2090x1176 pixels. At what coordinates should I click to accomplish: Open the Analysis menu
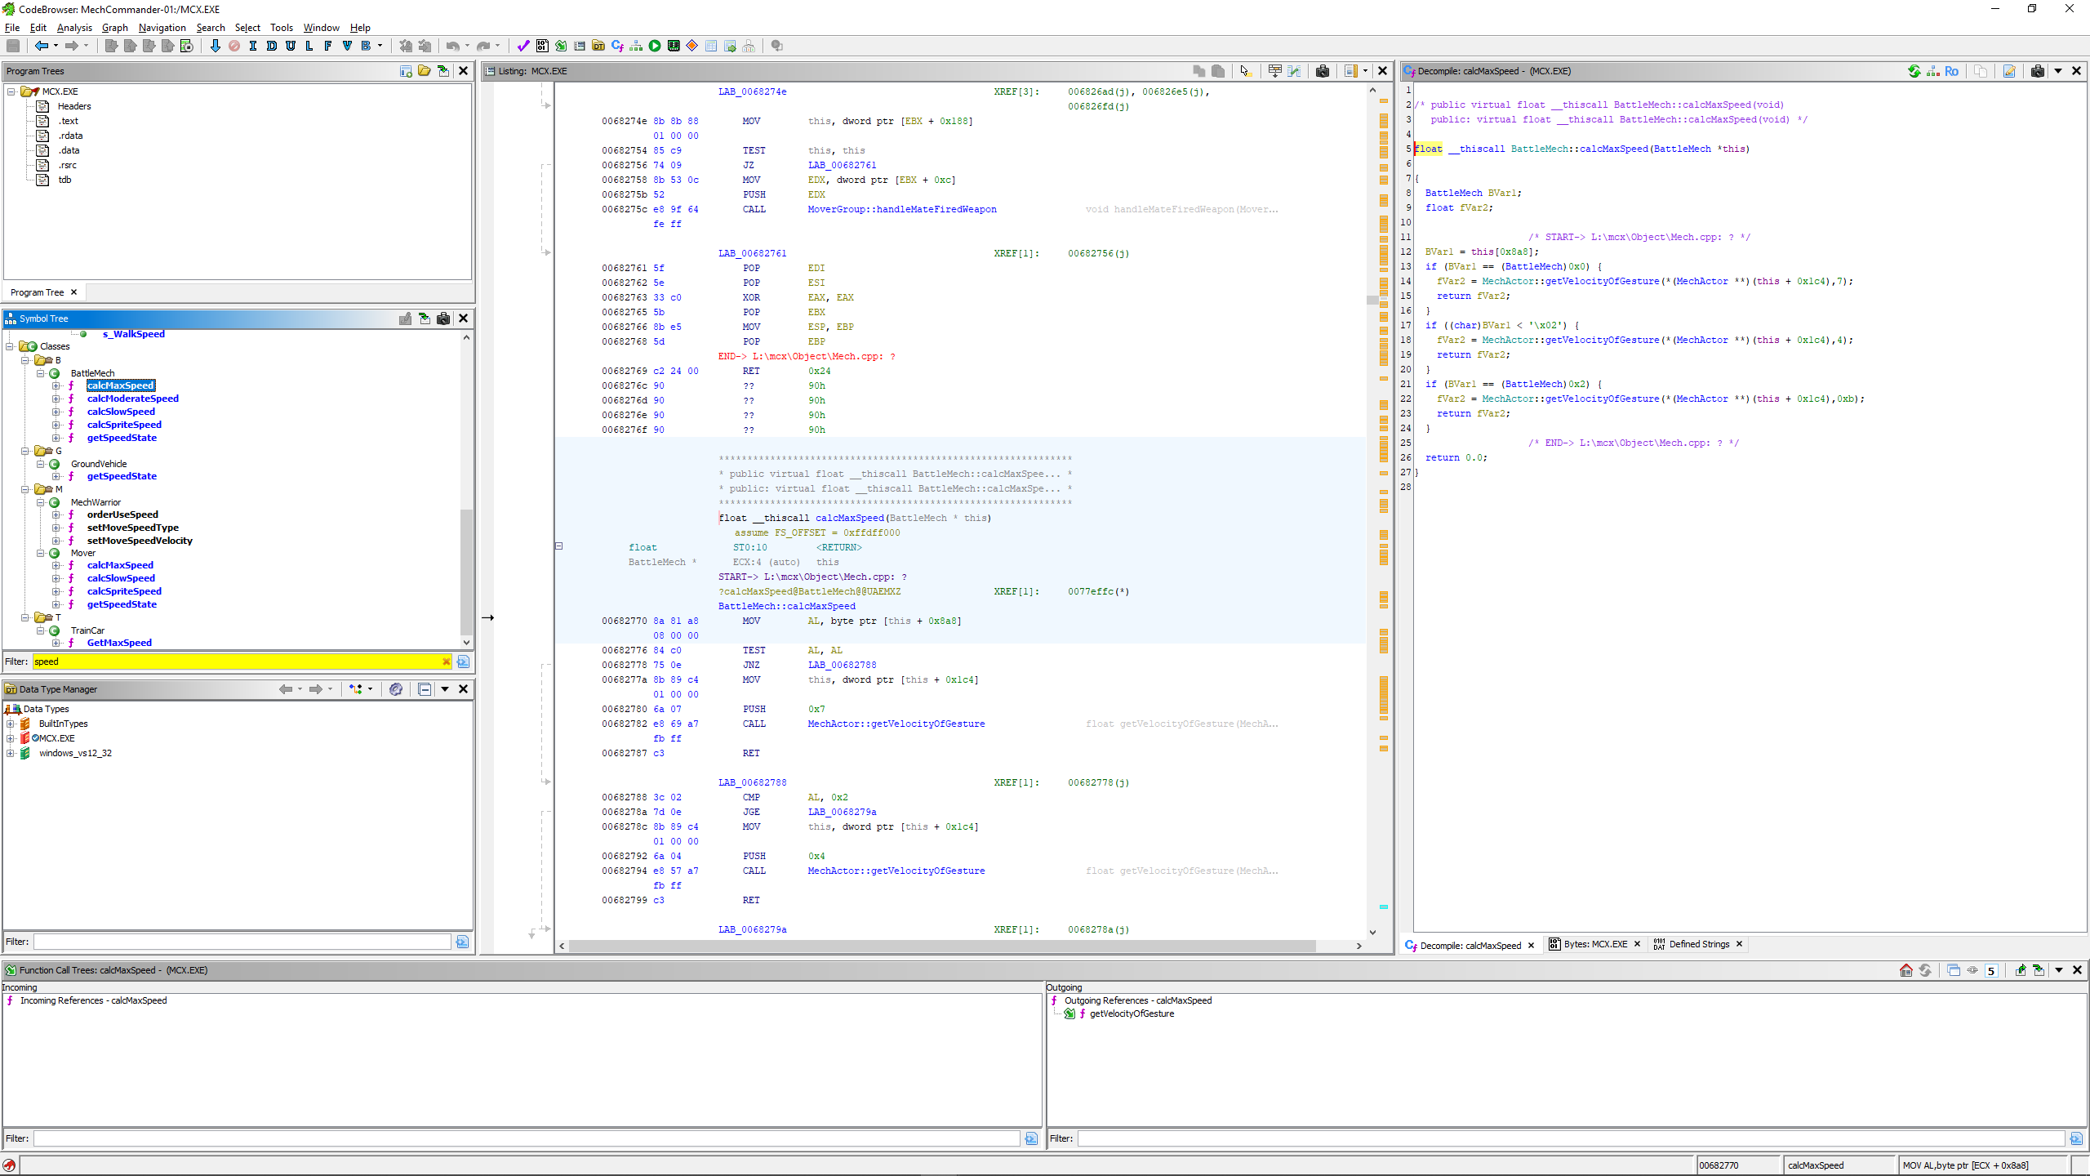click(x=74, y=27)
